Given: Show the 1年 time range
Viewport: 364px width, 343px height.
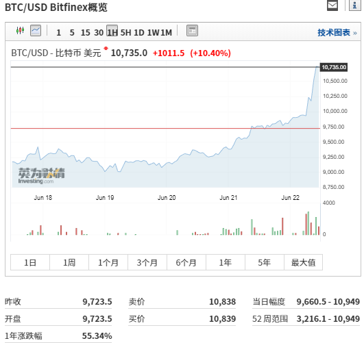Looking at the screenshot, I should tap(226, 262).
